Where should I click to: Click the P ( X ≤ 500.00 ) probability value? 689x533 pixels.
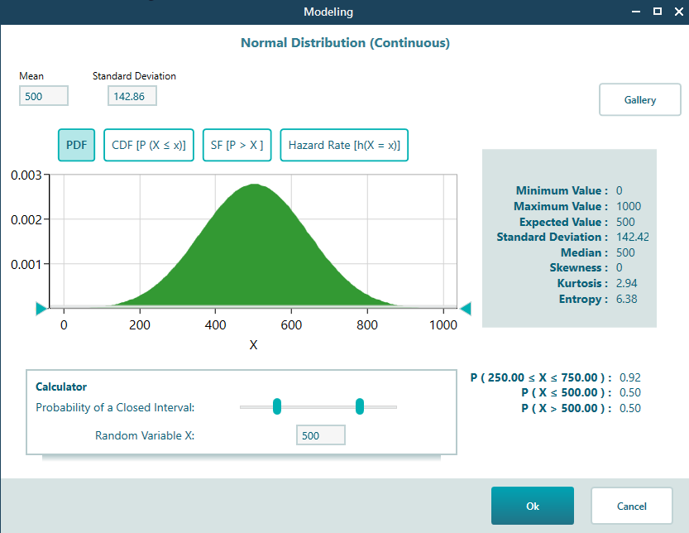coord(579,392)
